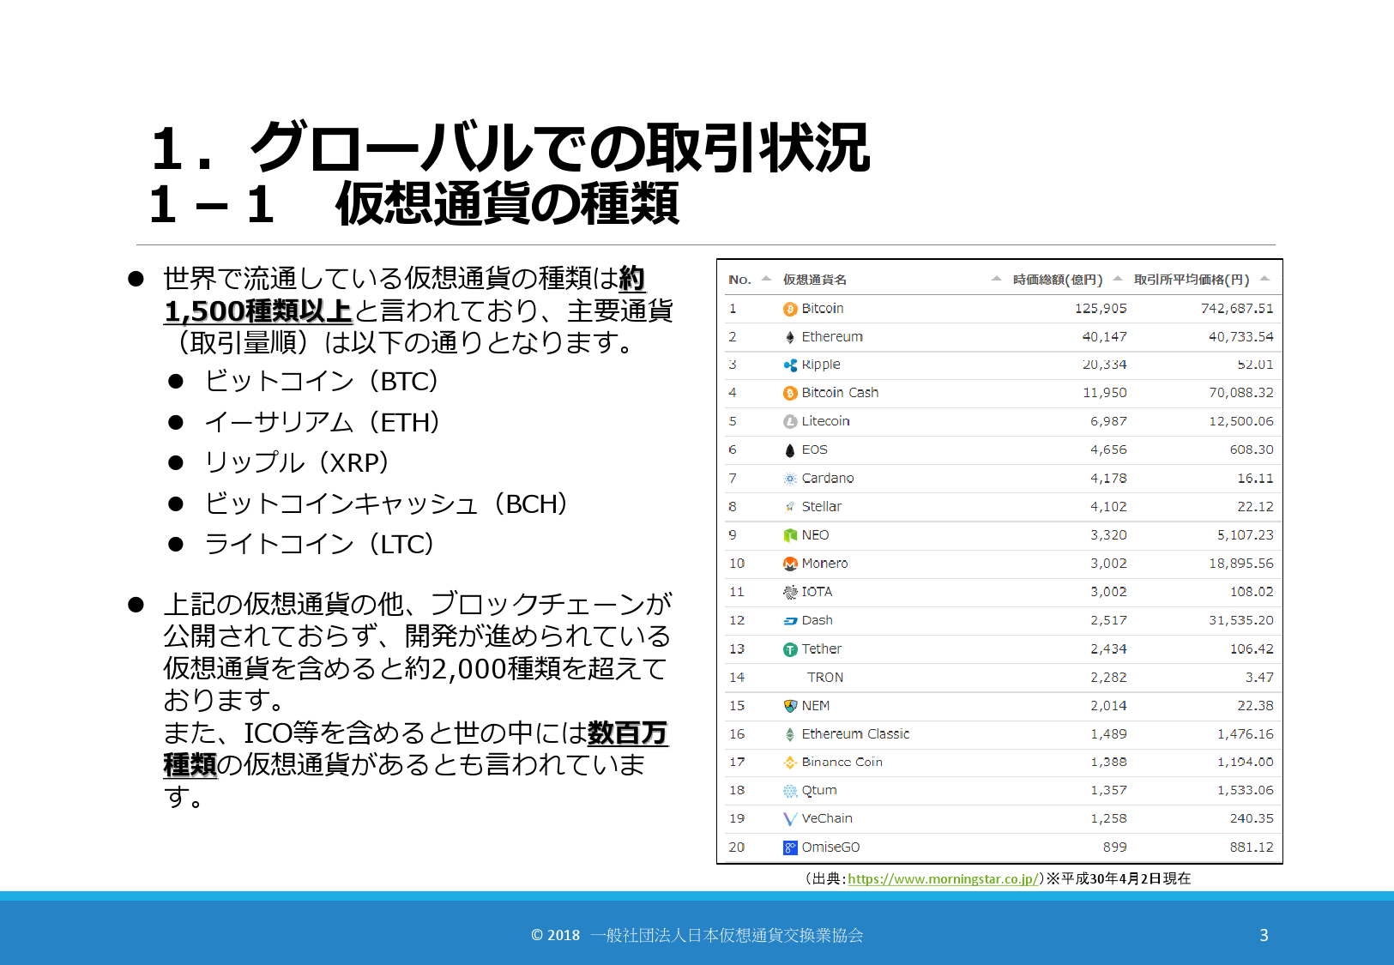
Task: Click the blue OmiseGO square icon
Action: [x=790, y=847]
